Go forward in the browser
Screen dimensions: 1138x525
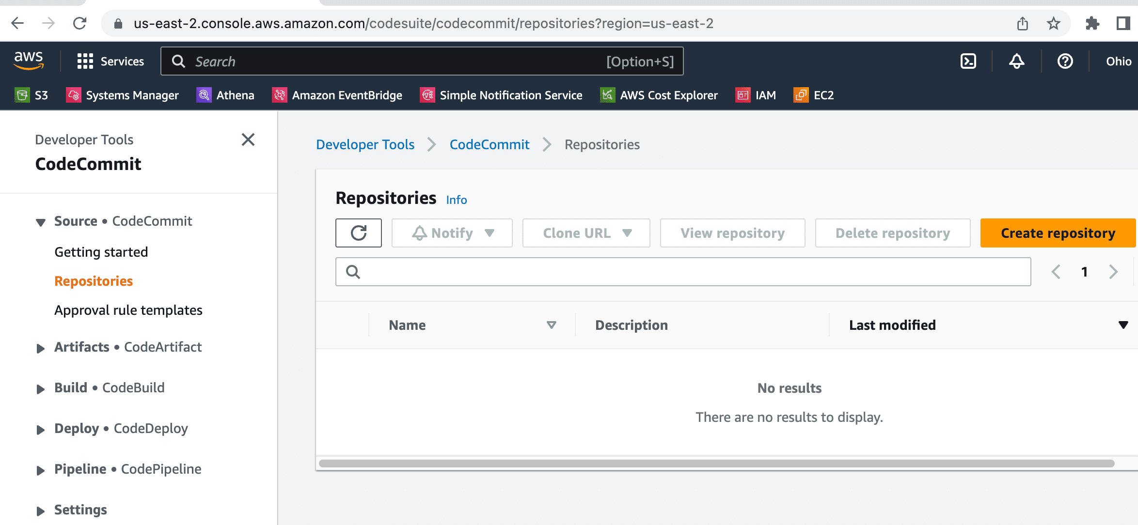tap(48, 23)
